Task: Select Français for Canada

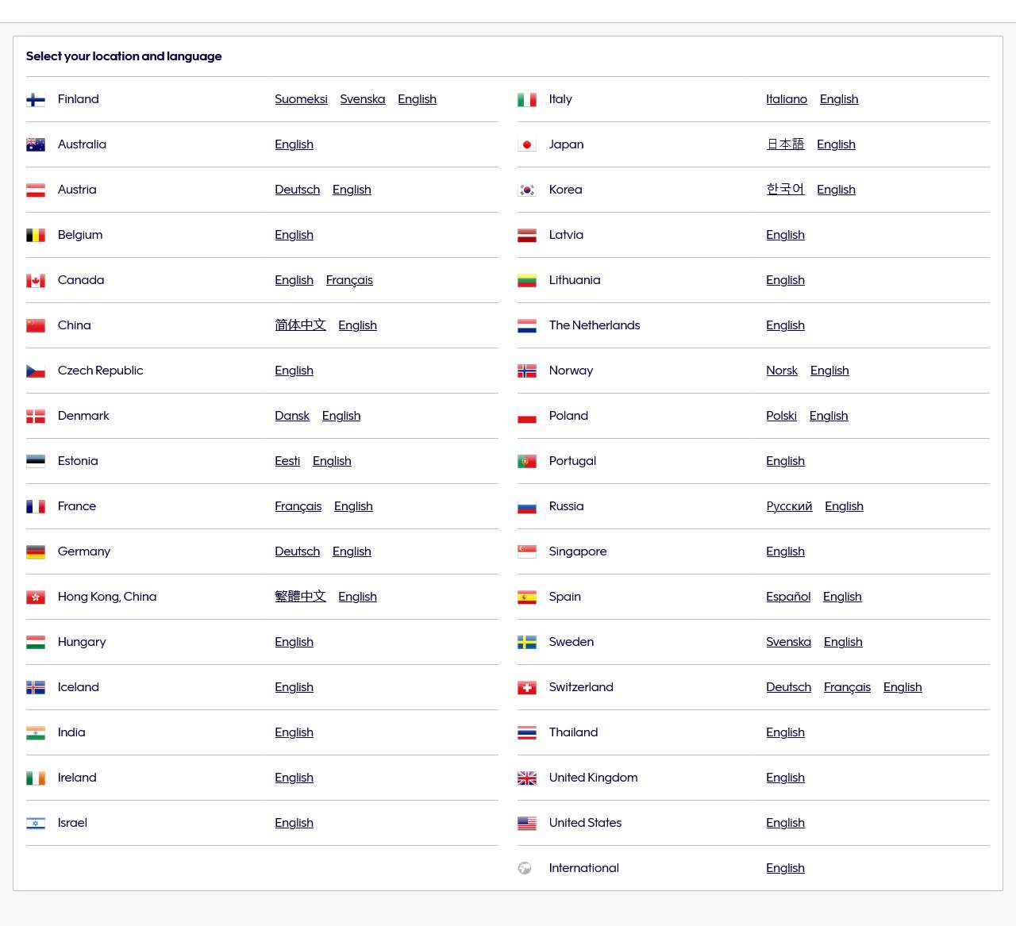Action: 349,280
